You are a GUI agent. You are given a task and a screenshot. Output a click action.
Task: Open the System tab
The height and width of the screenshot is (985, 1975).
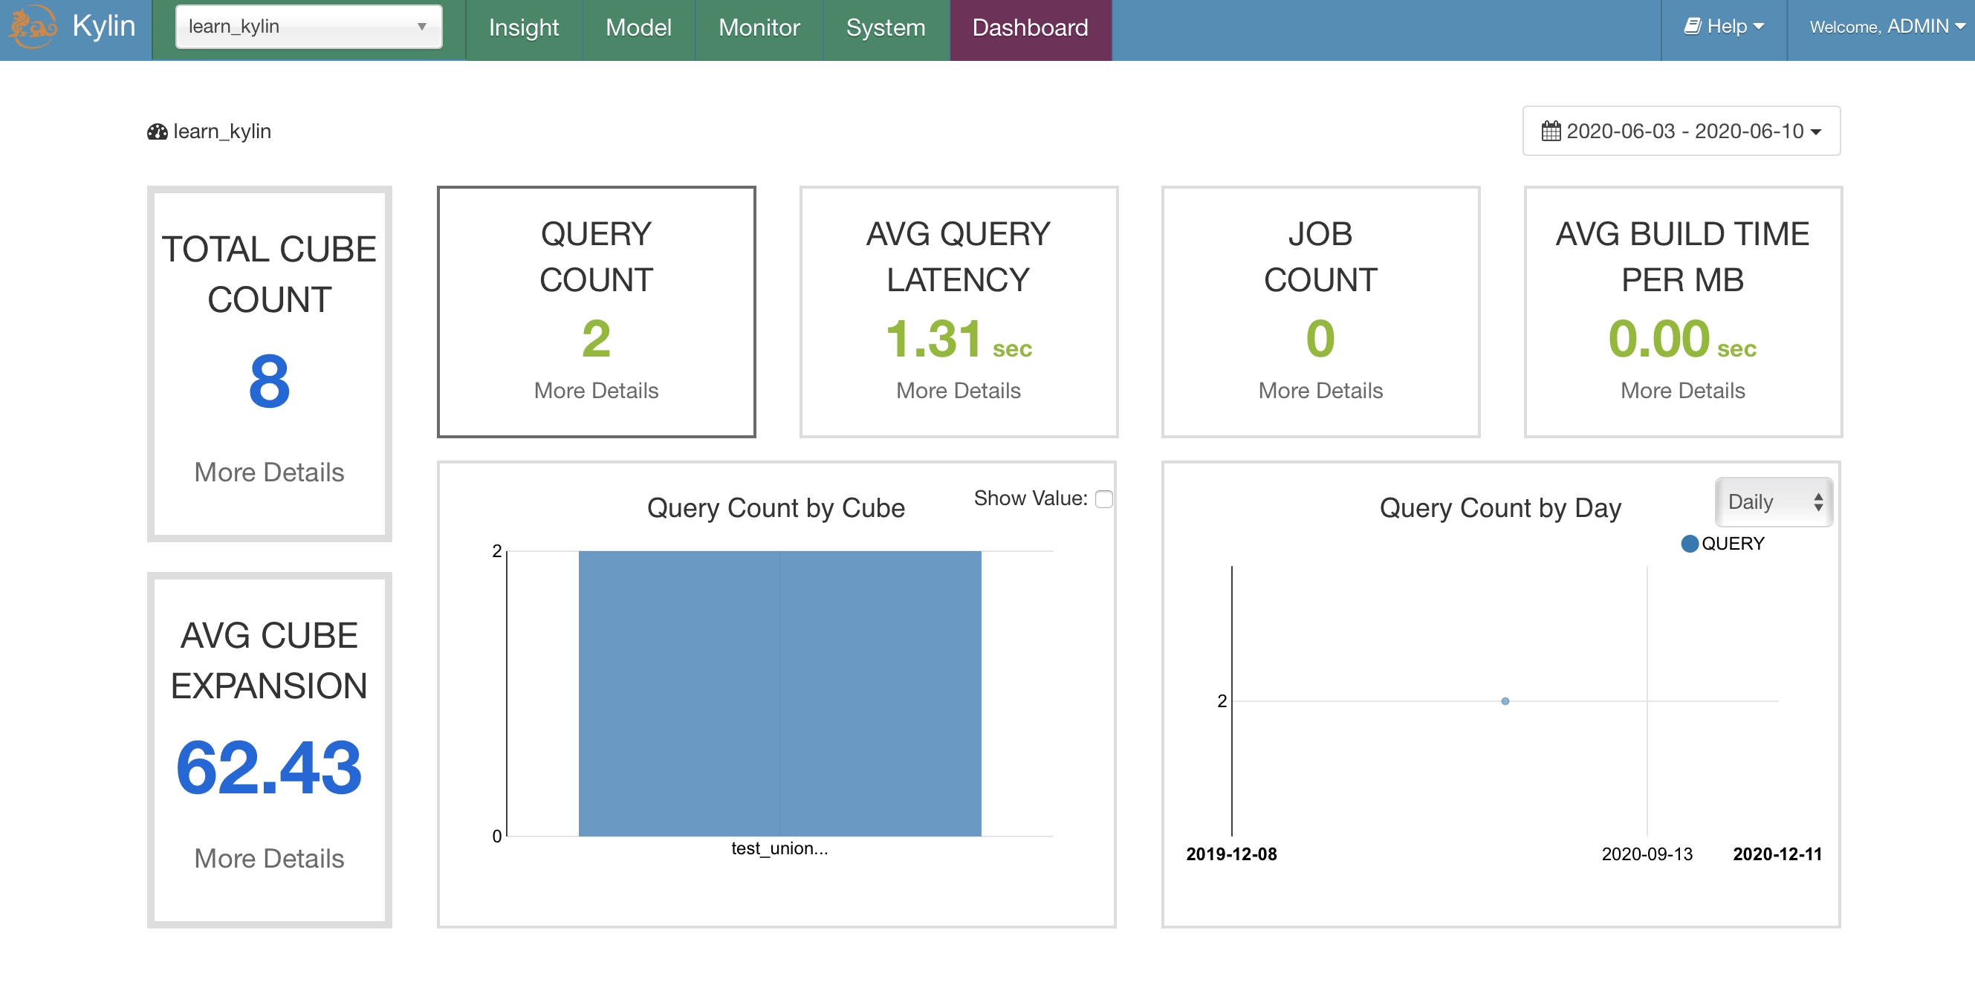pyautogui.click(x=885, y=27)
